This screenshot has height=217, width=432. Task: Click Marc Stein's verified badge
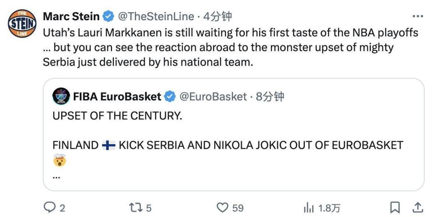[108, 17]
